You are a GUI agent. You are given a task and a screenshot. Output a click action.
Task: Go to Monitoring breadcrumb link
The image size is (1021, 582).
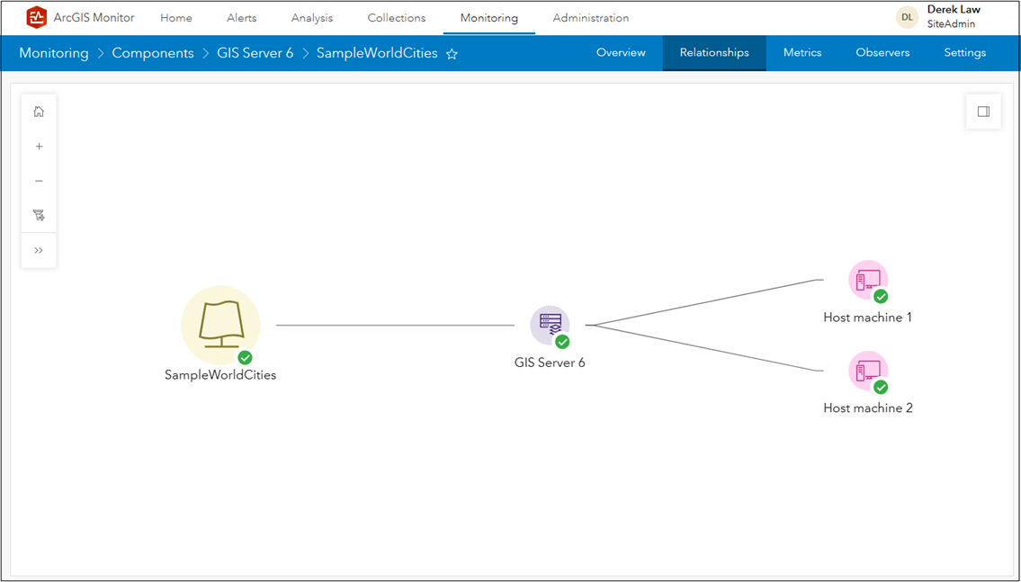click(x=53, y=53)
